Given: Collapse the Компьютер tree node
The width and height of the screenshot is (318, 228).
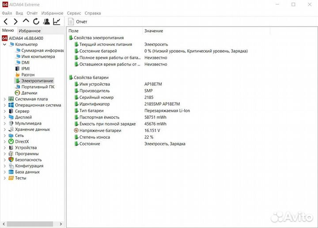Looking at the screenshot, I should [5, 44].
